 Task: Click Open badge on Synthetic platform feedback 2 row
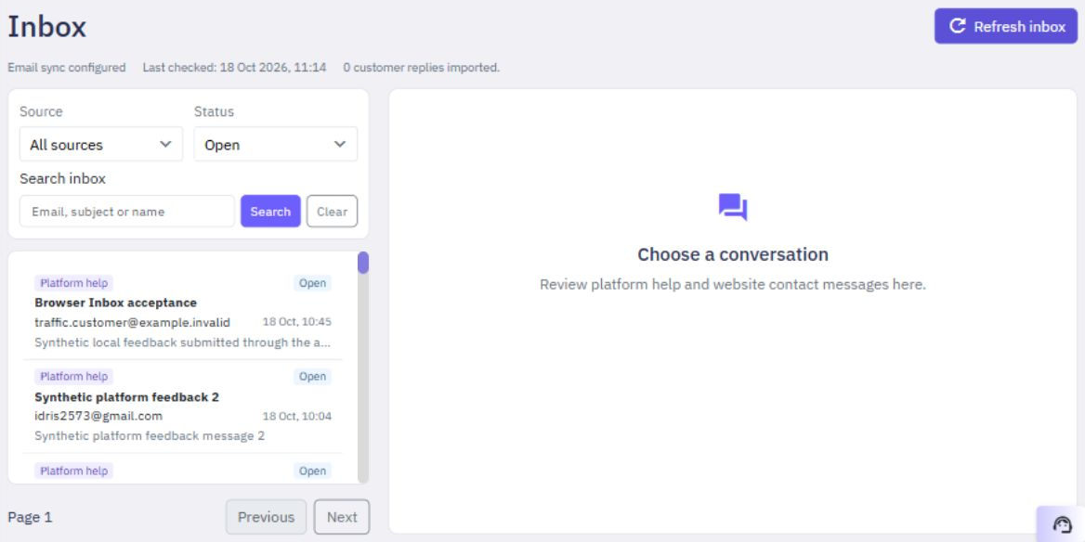click(313, 377)
